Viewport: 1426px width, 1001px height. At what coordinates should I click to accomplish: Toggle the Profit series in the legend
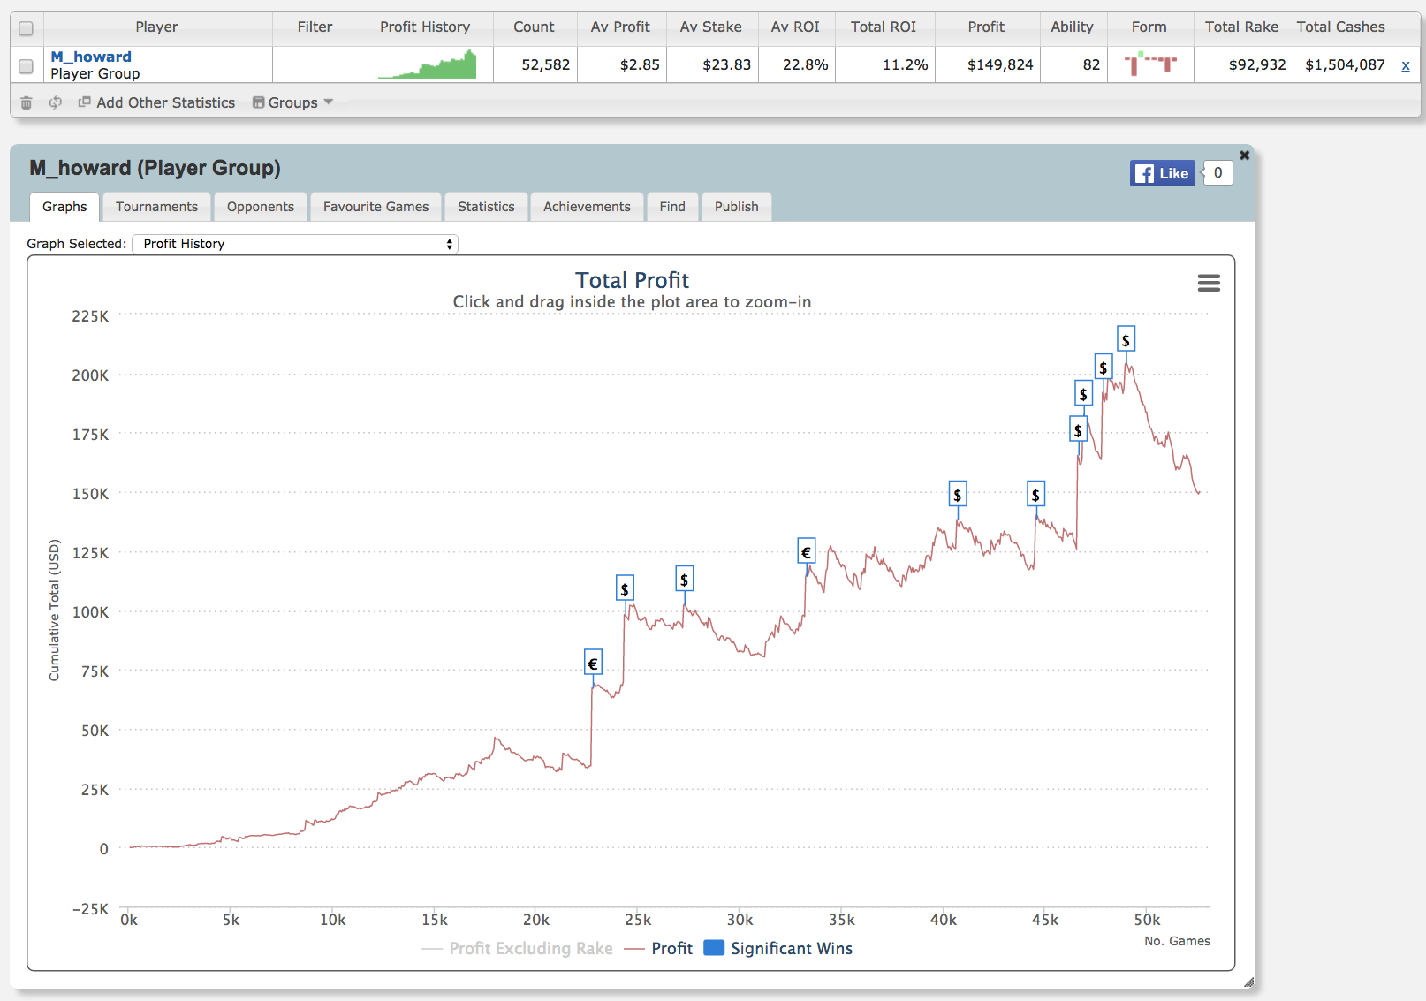click(x=658, y=948)
